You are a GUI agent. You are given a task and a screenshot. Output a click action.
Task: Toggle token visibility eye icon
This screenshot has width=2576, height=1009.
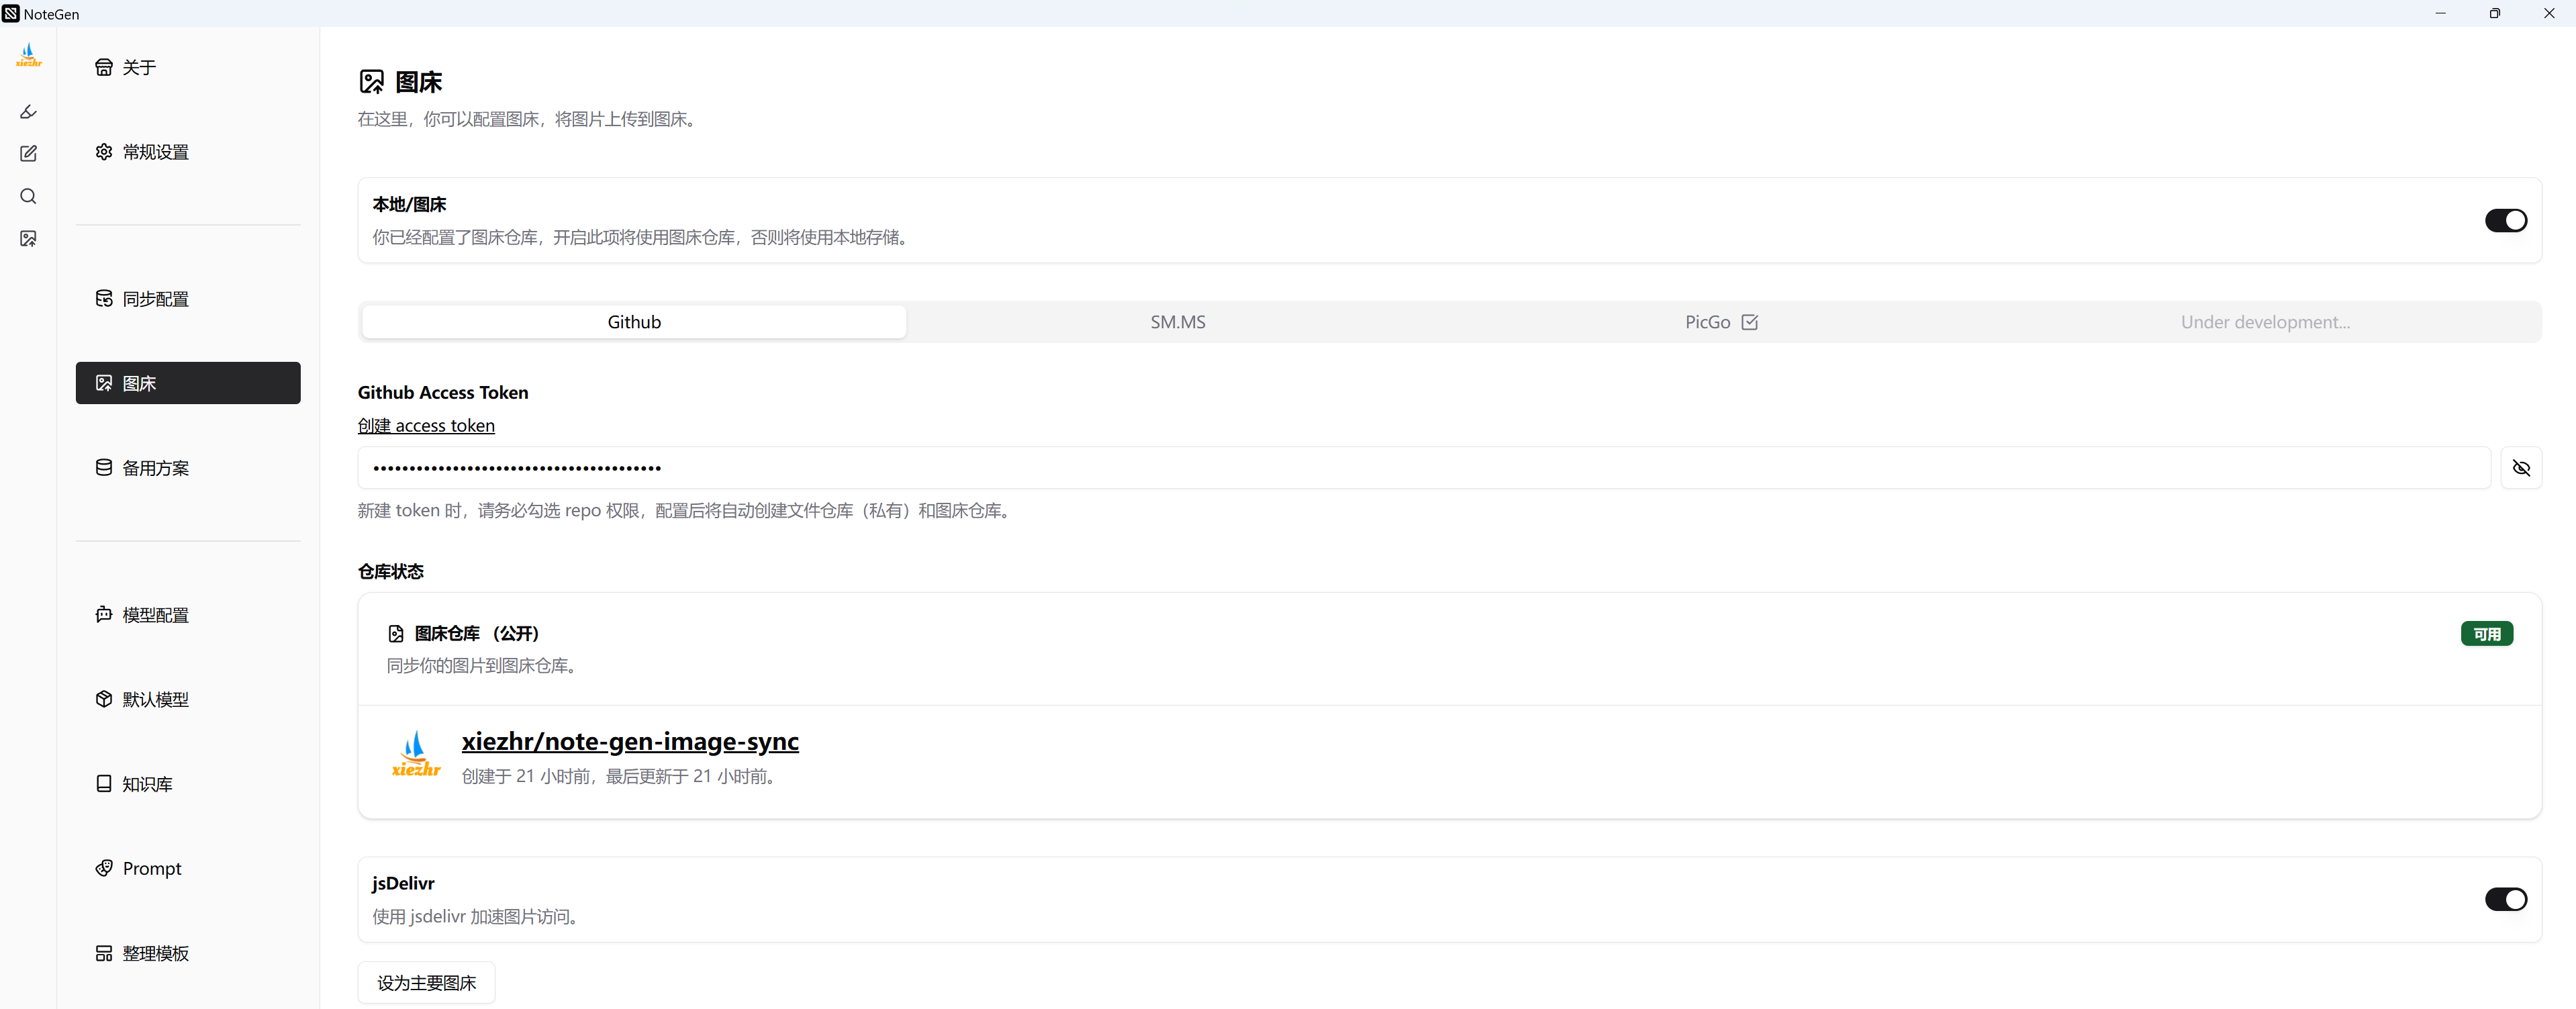(x=2520, y=468)
